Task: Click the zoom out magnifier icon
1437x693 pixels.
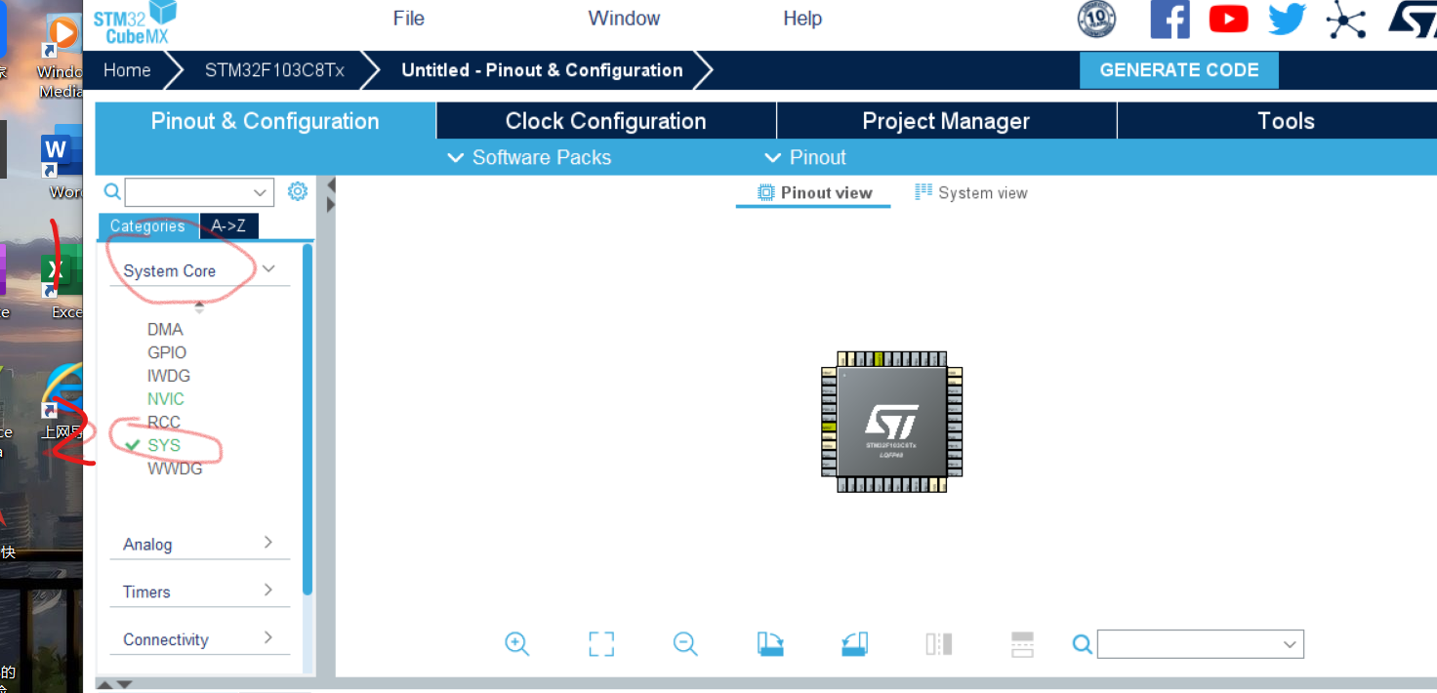Action: pyautogui.click(x=685, y=643)
